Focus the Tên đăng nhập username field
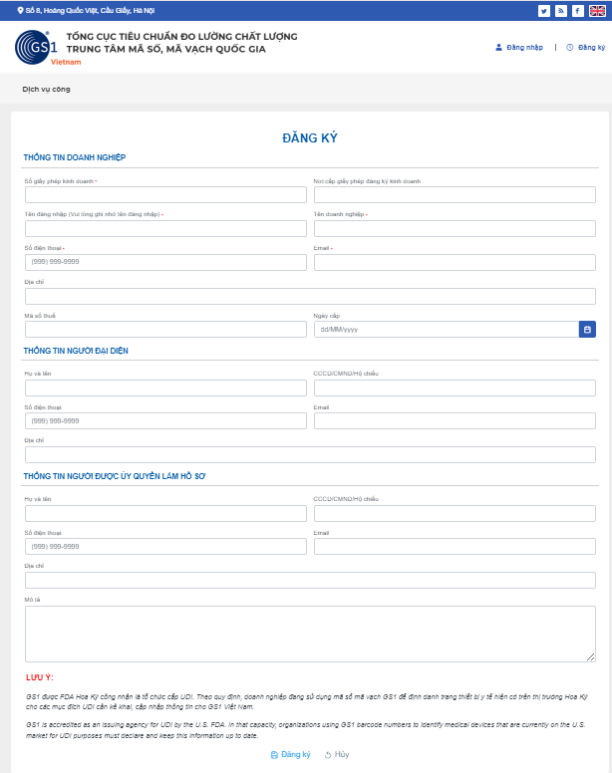This screenshot has height=773, width=612. click(x=165, y=229)
